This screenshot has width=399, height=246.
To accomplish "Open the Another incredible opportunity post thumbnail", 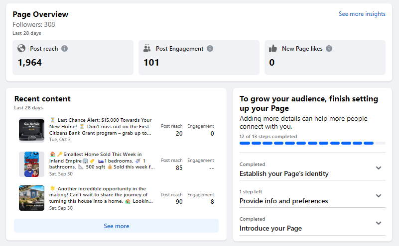I will coord(31,198).
